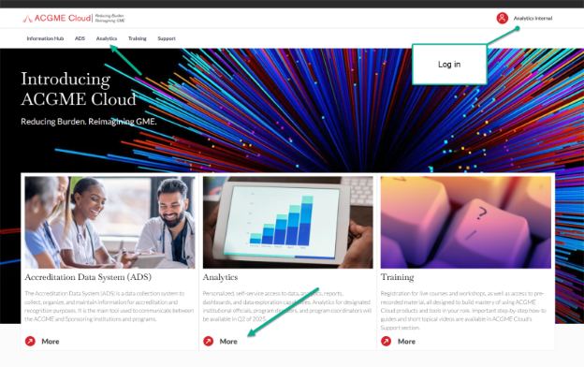Viewport: 584px width, 367px height.
Task: Click the Introducing ACGME Cloud headline
Action: (79, 89)
